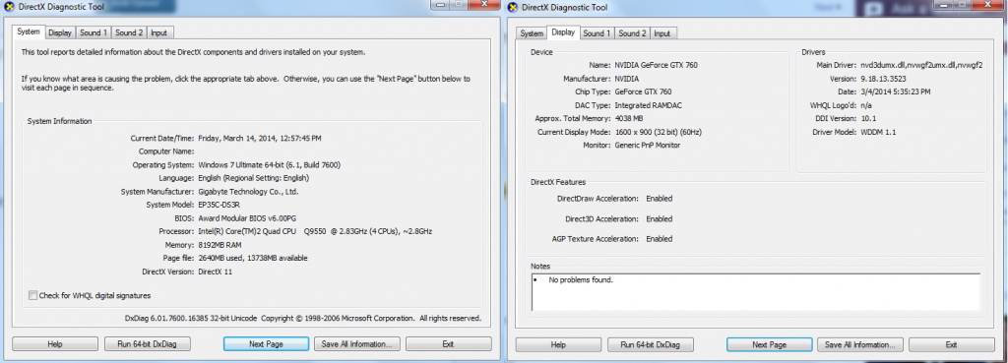
Task: Click Exit button in left window
Action: [x=449, y=343]
